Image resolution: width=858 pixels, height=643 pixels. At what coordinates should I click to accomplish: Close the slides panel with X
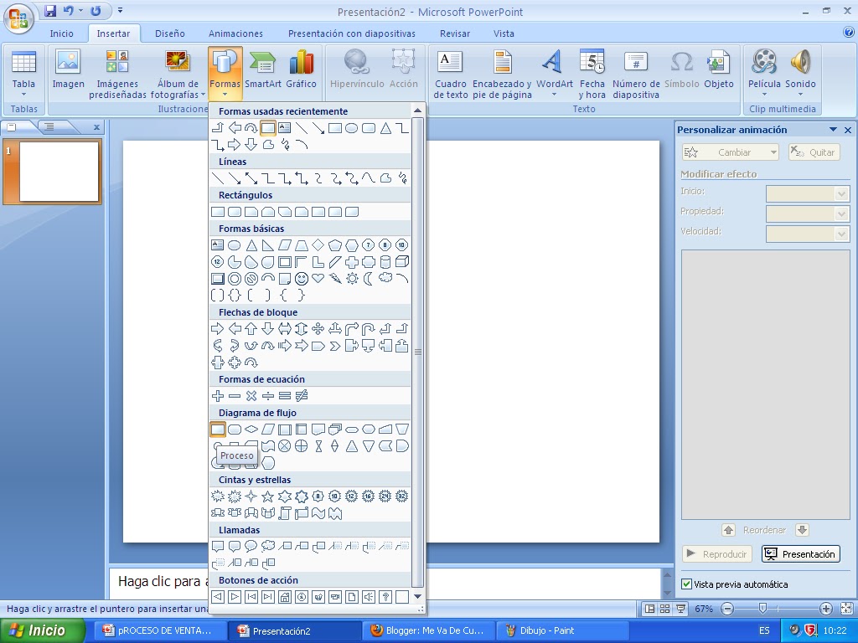coord(96,127)
